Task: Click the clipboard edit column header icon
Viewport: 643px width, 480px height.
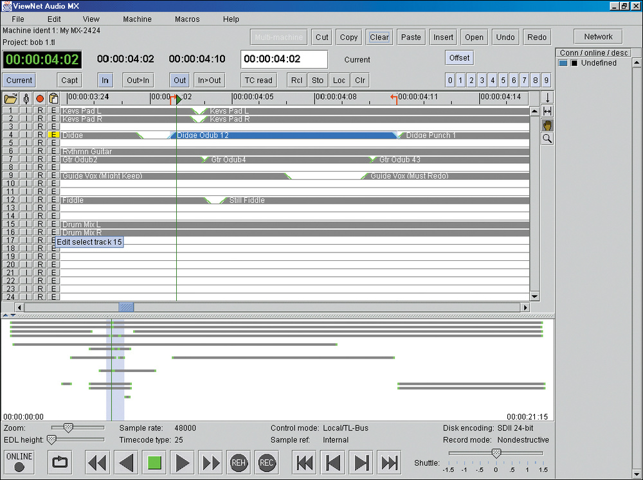Action: [53, 99]
